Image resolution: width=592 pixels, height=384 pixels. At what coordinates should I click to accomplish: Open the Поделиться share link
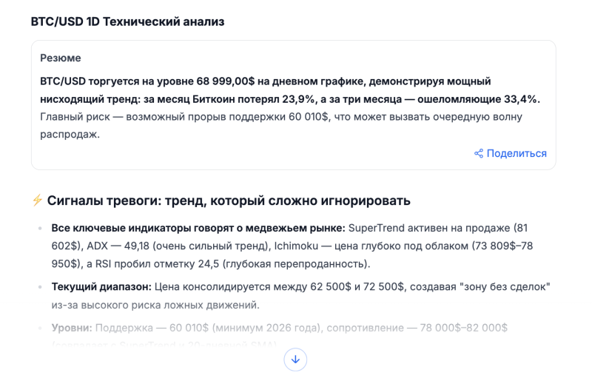pos(516,154)
